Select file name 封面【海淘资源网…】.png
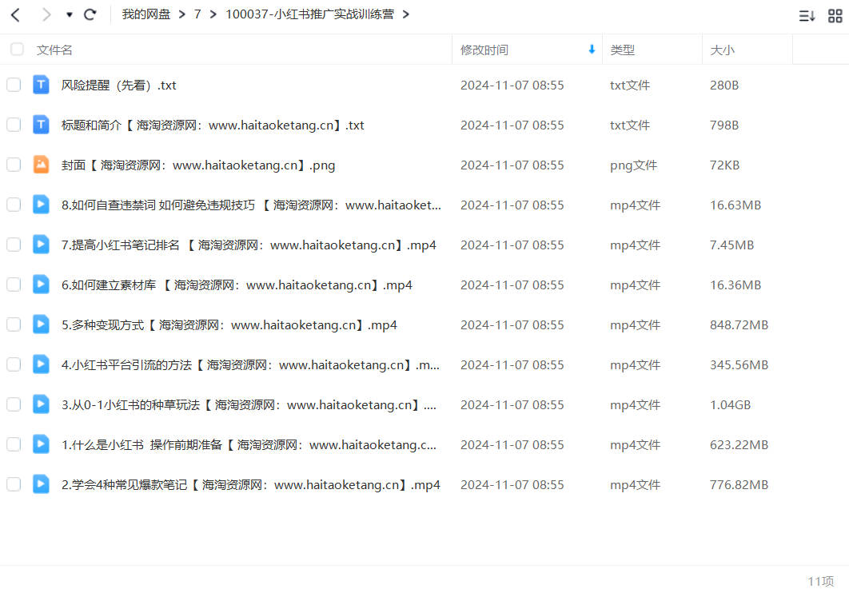This screenshot has width=849, height=597. (x=198, y=165)
